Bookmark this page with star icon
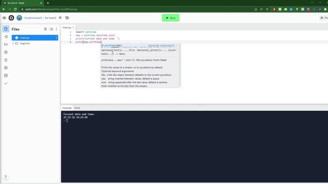This screenshot has width=328, height=184. 267,9
